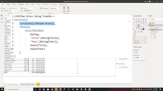The width and height of the screenshot is (163, 91).
Task: Open the Modeling ribbon tab
Action: tap(21, 5)
